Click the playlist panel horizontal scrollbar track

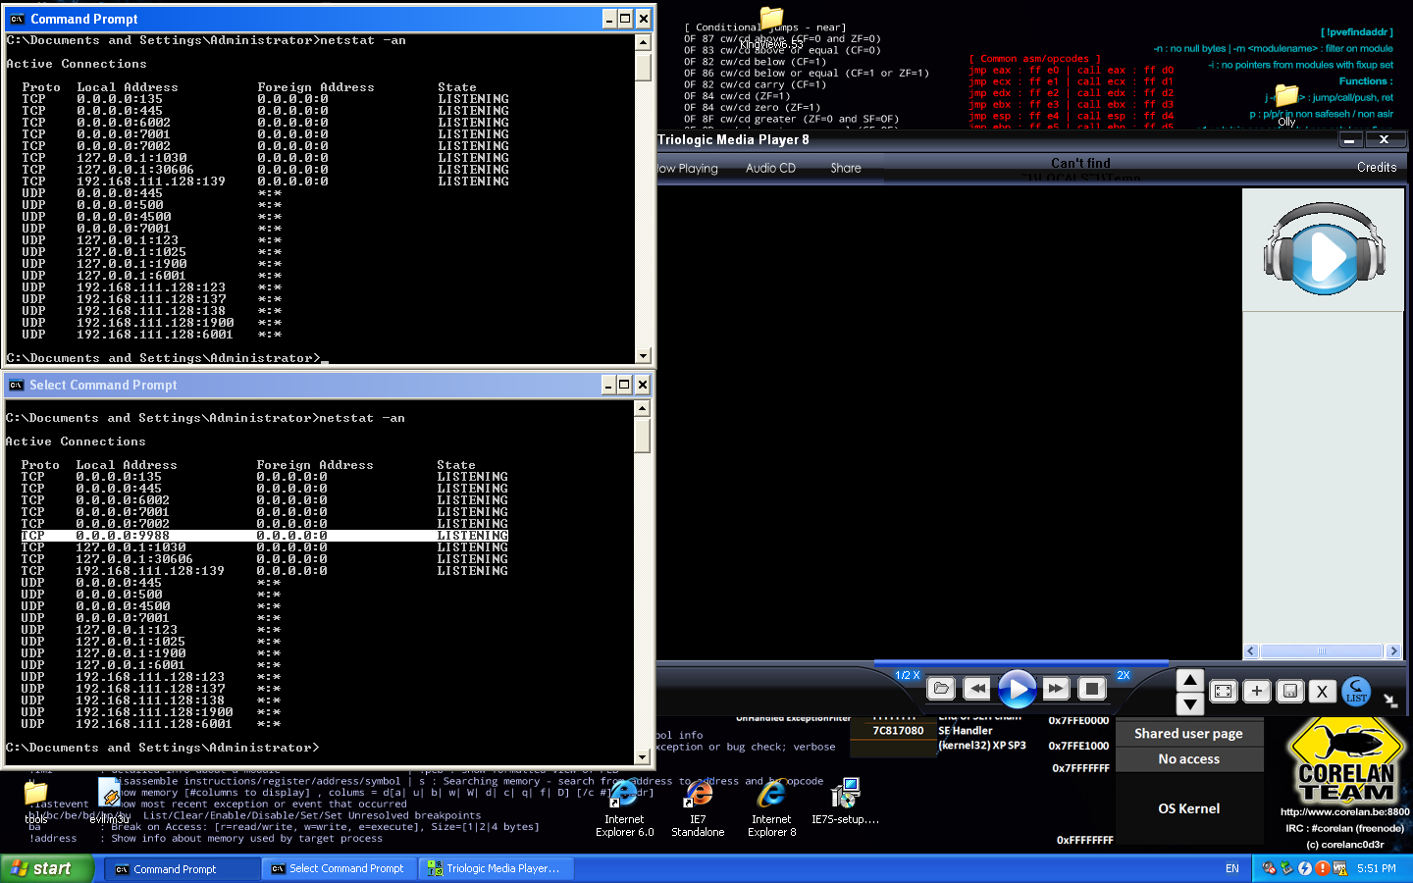coord(1322,651)
